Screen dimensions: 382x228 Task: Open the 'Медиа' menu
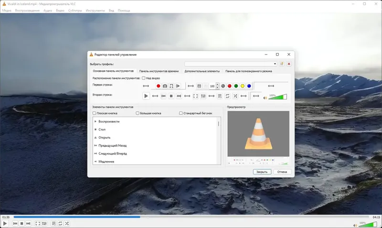click(7, 11)
